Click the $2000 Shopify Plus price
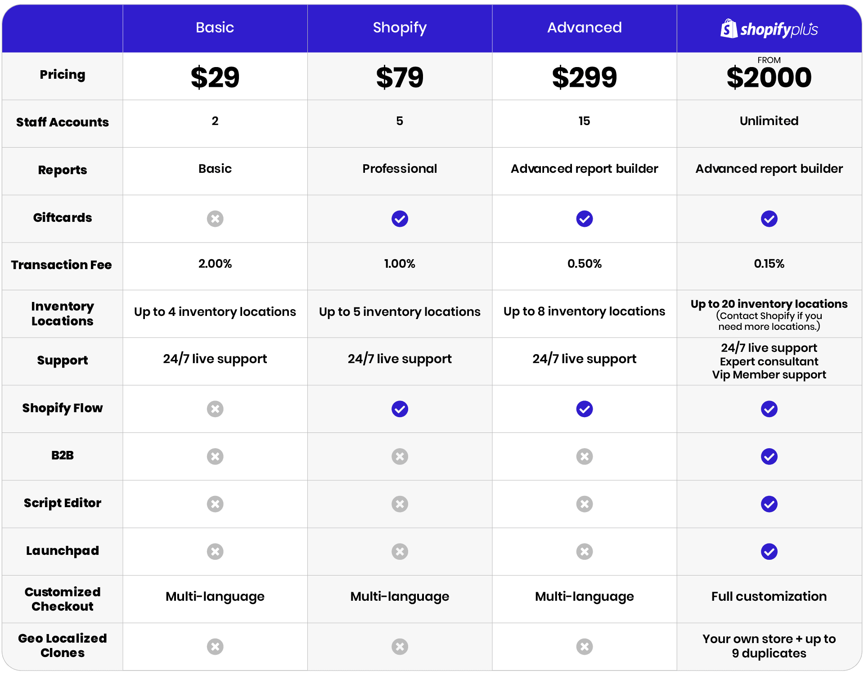 [769, 77]
